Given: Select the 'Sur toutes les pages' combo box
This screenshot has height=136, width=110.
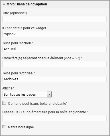Looking at the screenshot, I should point(27,94).
